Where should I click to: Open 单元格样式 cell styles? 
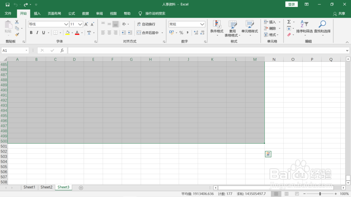click(250, 28)
